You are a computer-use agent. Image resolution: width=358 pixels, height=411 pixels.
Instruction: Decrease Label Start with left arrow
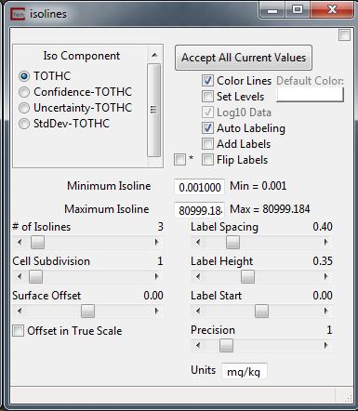click(x=198, y=311)
